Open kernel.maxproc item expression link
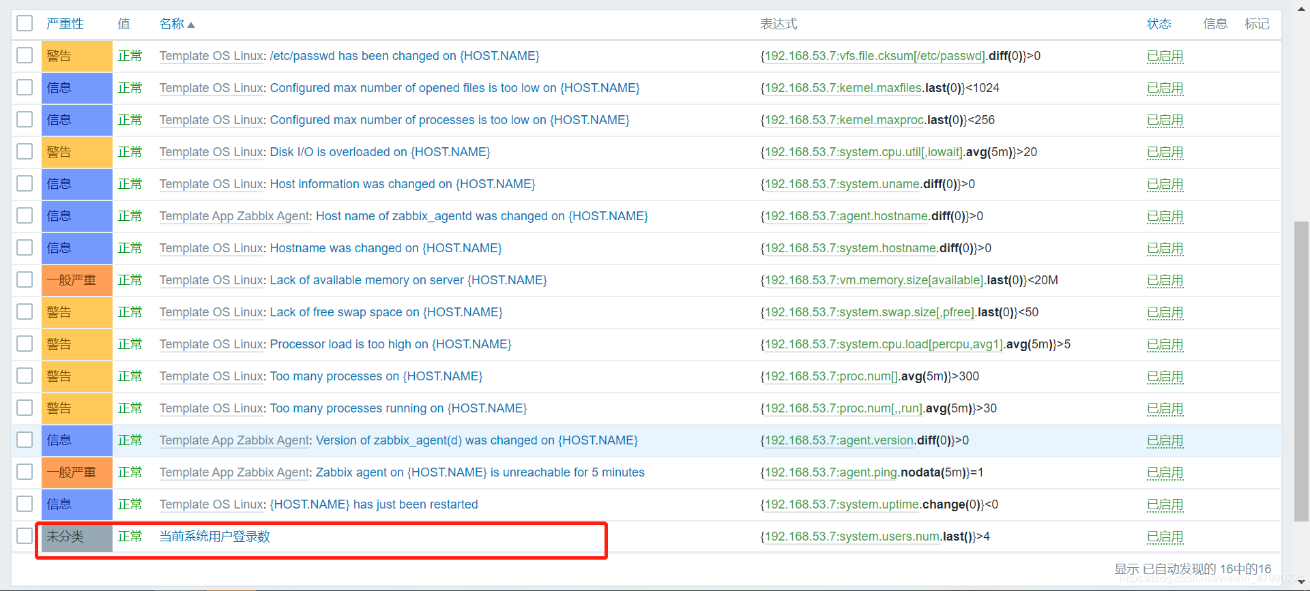Screen dimensions: 1310x591 click(x=844, y=120)
